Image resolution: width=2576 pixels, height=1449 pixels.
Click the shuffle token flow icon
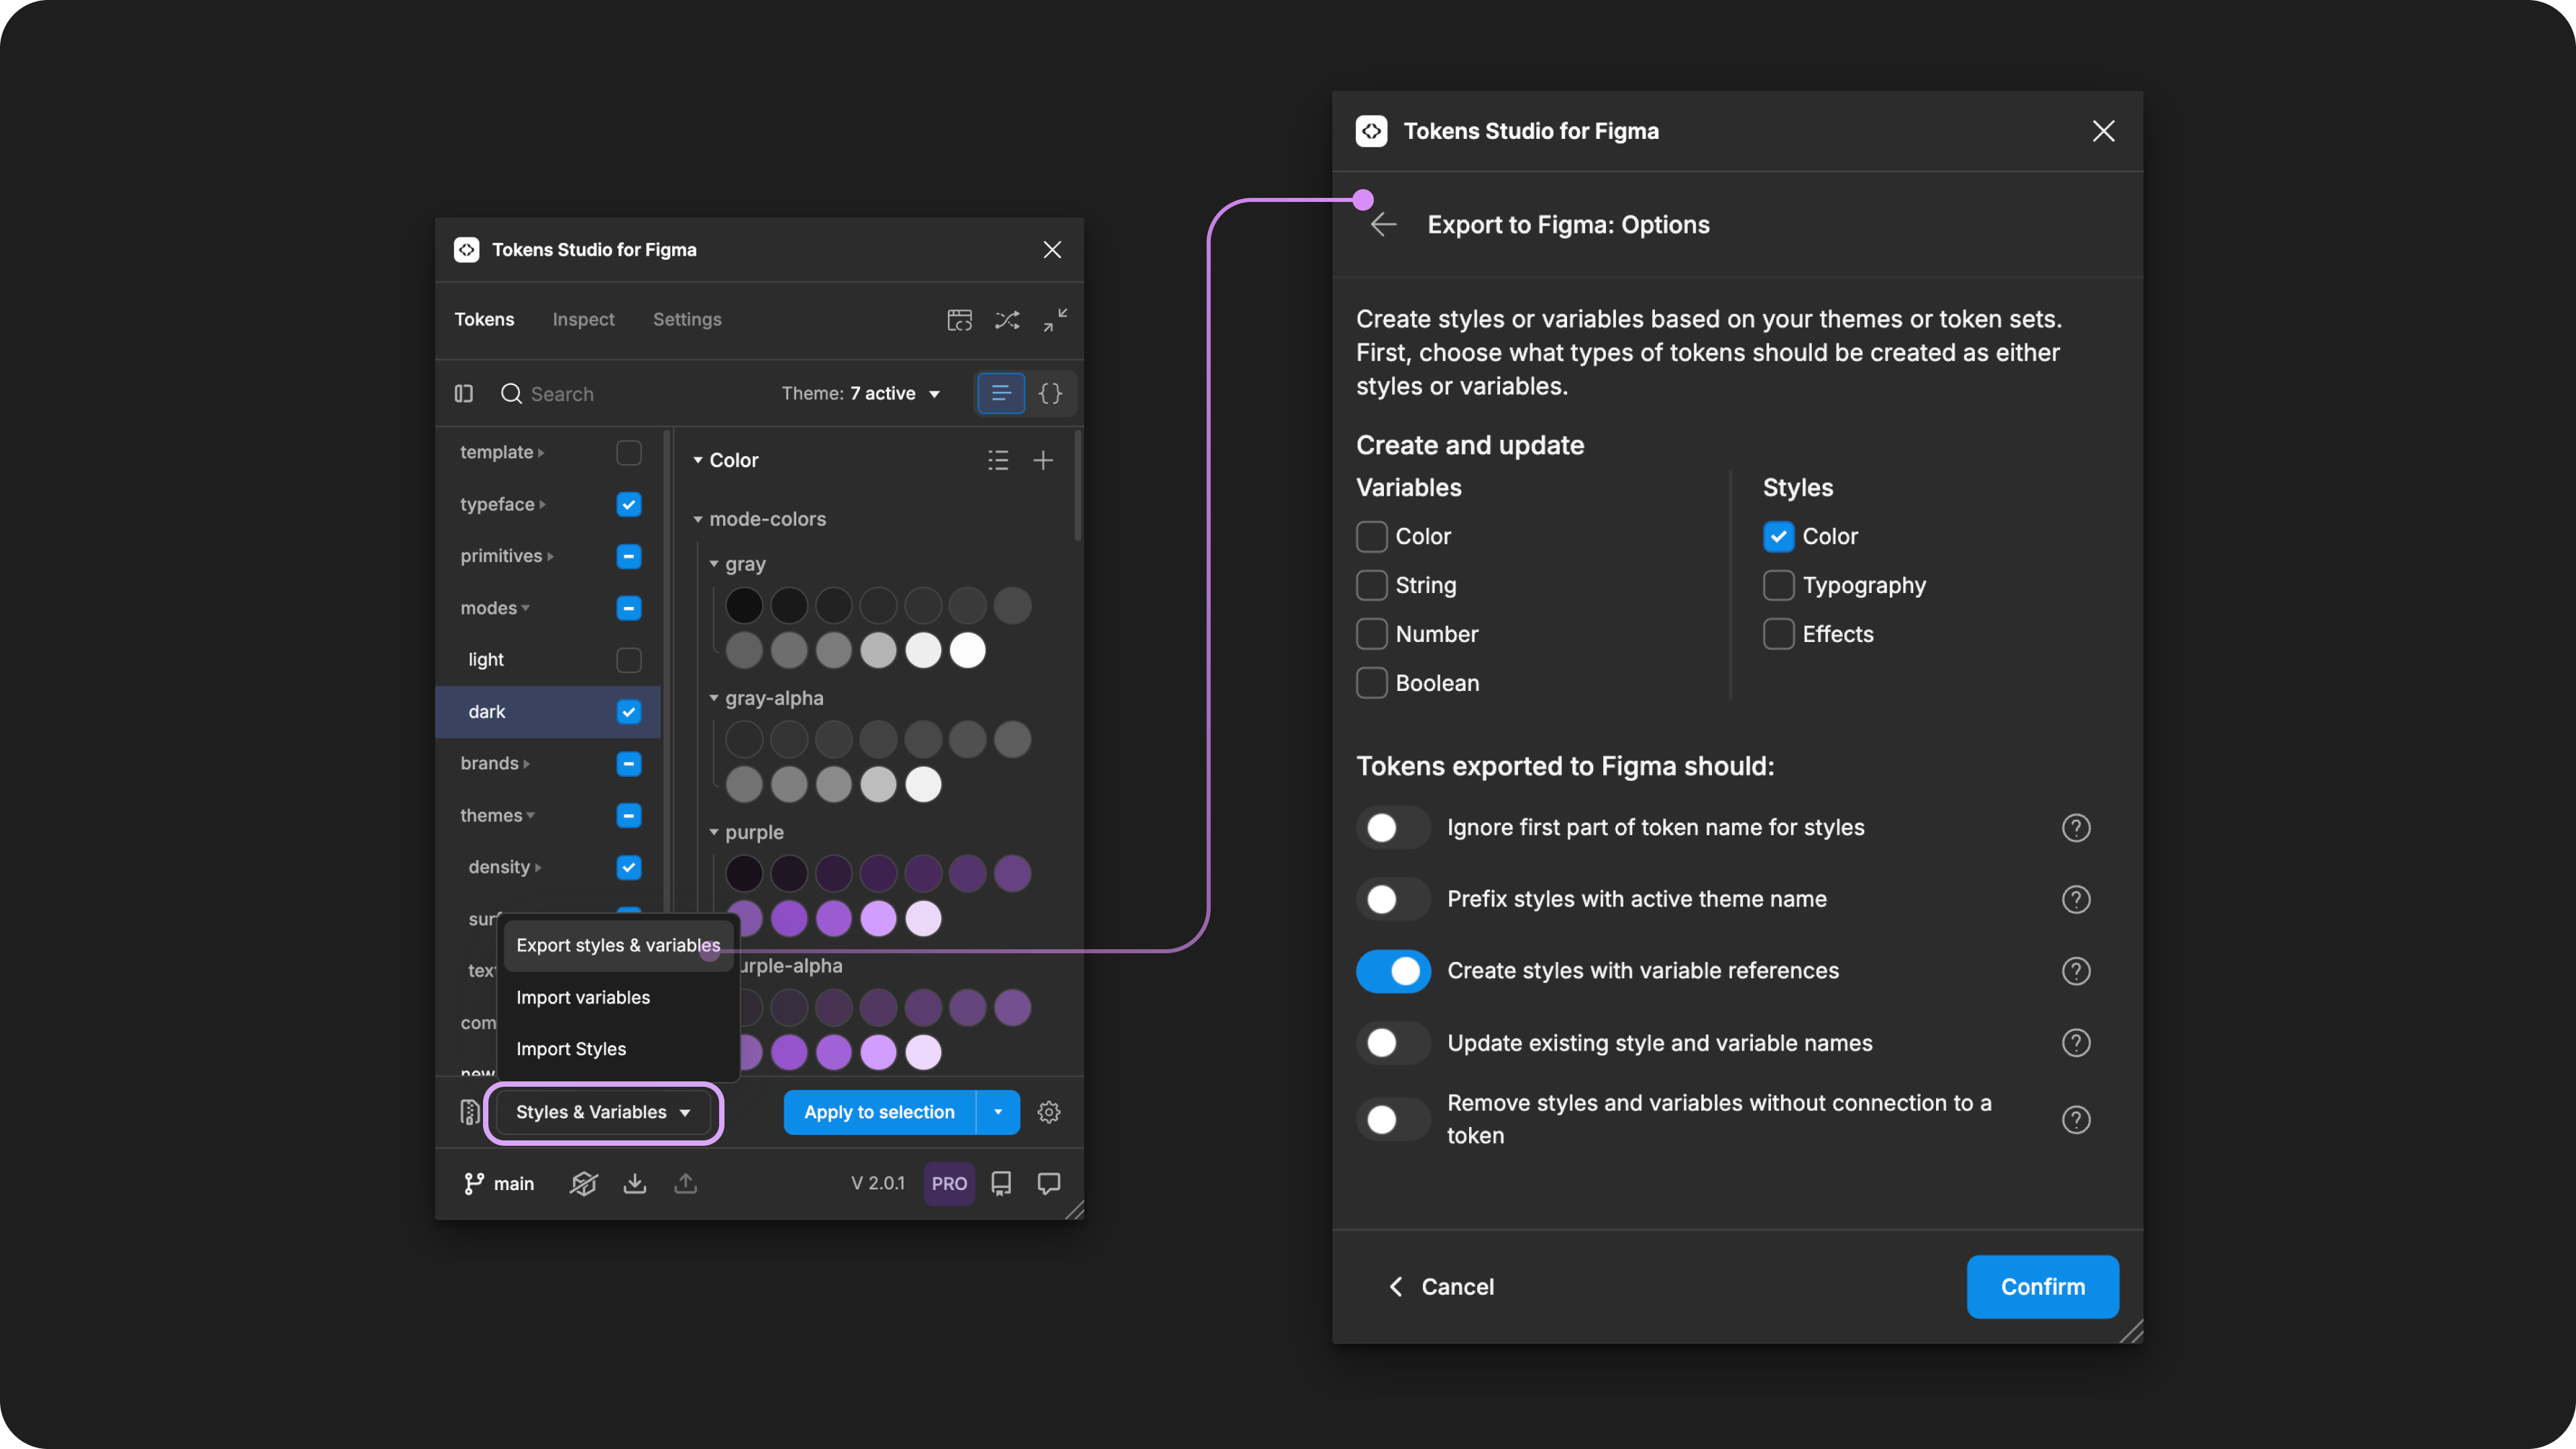[x=1007, y=320]
